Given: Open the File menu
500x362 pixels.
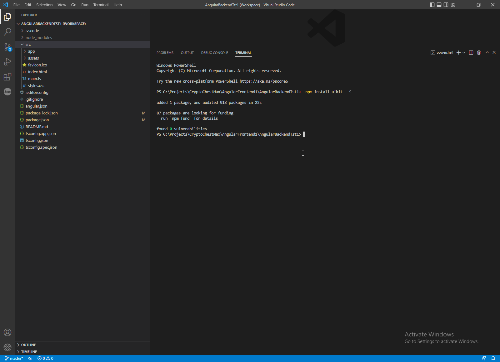Looking at the screenshot, I should [x=17, y=5].
